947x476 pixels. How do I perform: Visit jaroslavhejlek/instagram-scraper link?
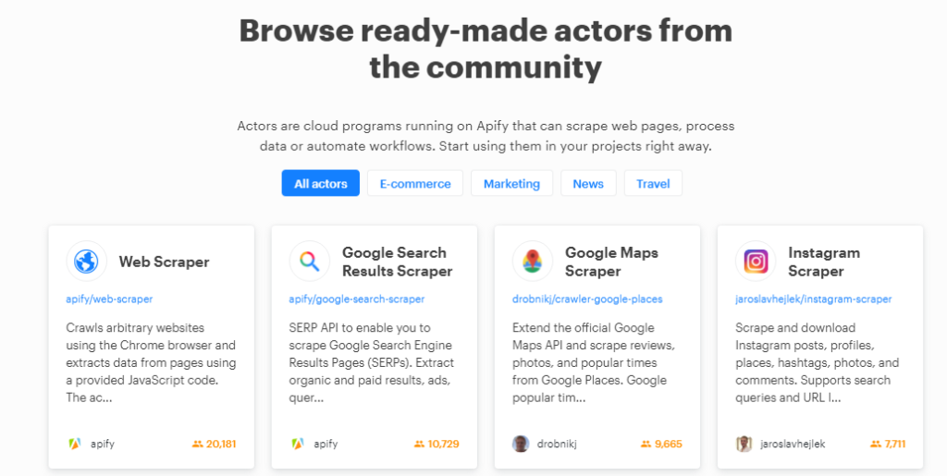814,299
